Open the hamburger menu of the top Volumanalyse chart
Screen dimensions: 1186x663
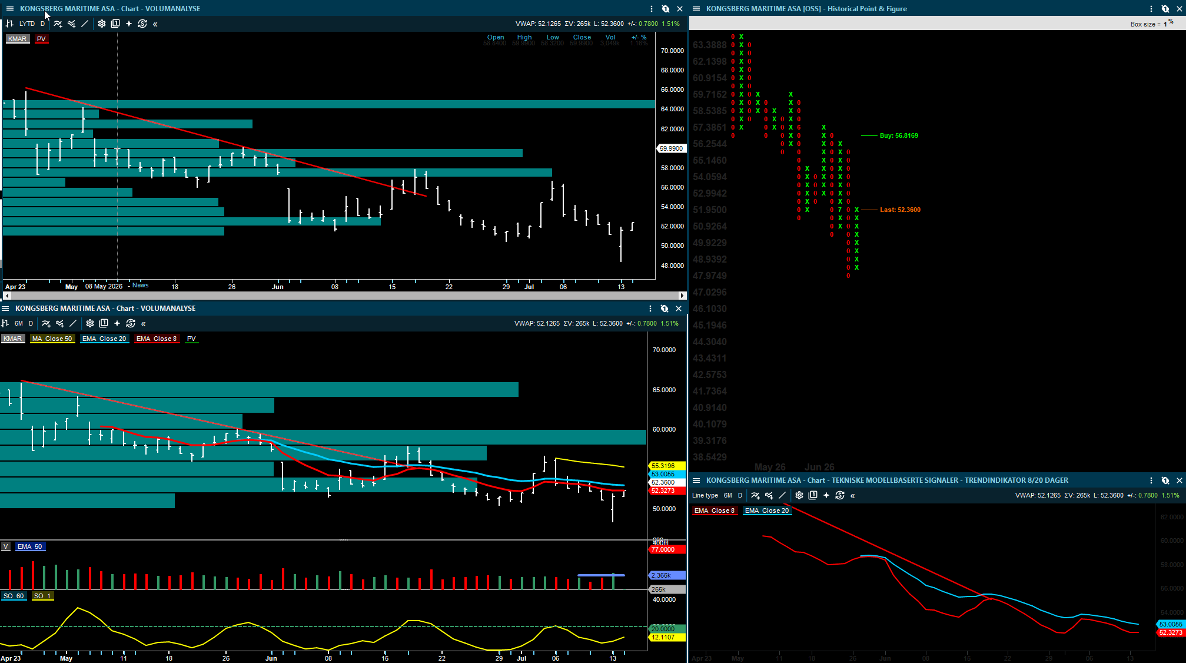pyautogui.click(x=10, y=9)
